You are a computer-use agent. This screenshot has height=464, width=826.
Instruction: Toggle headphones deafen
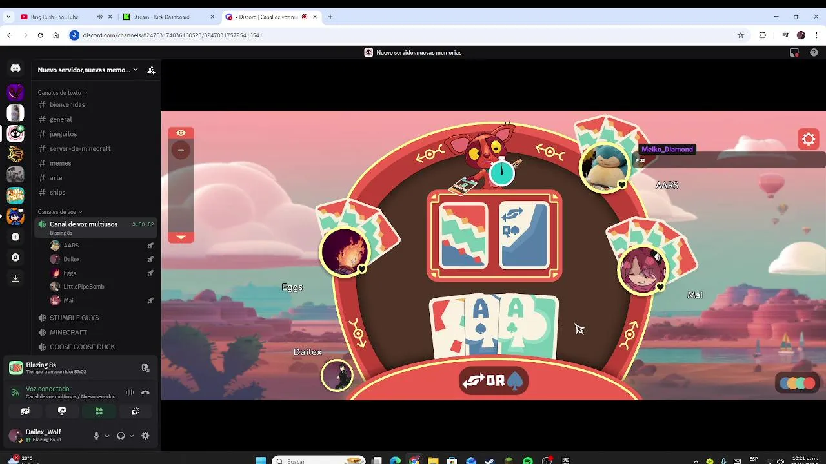click(121, 436)
